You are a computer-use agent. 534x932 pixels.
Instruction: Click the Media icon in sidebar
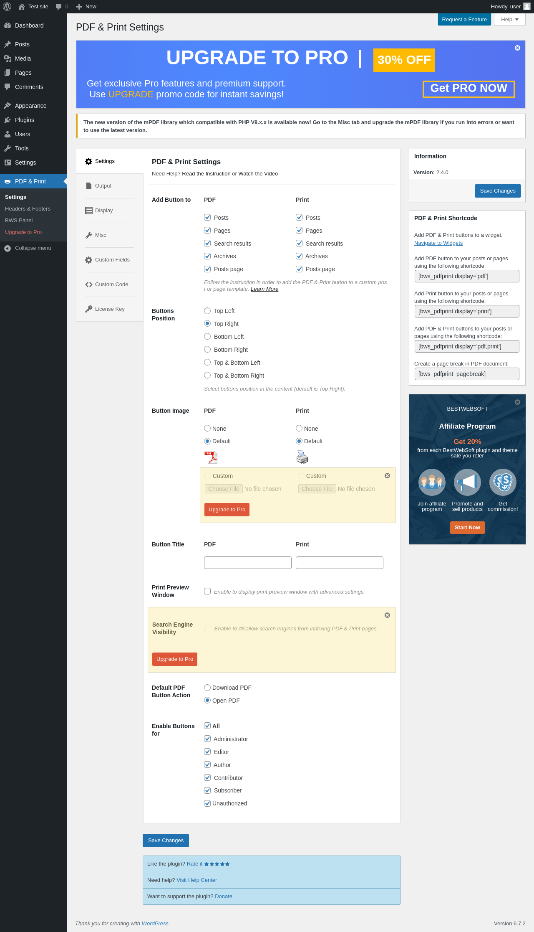click(x=8, y=58)
